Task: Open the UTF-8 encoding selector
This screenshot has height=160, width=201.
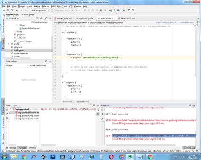Action: coord(179,151)
